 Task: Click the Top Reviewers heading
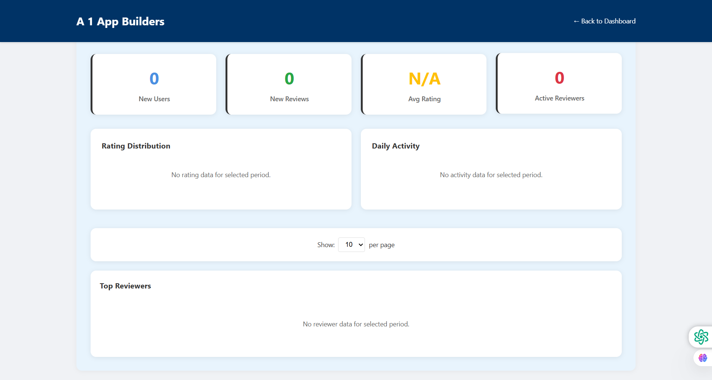(125, 286)
